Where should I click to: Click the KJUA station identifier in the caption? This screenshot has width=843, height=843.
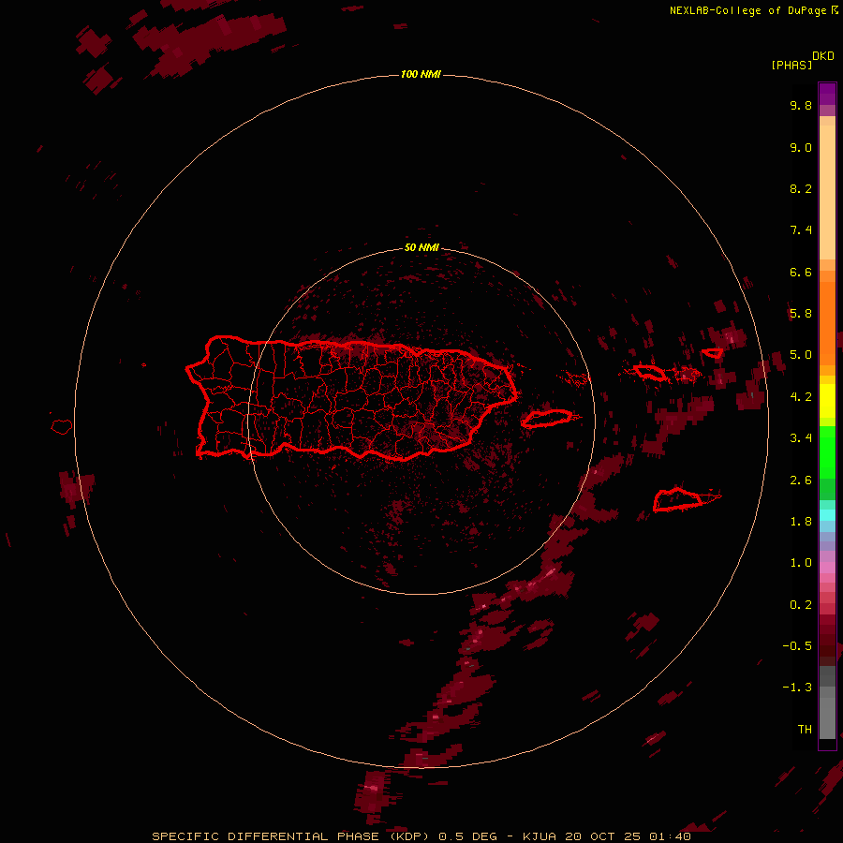coord(540,836)
